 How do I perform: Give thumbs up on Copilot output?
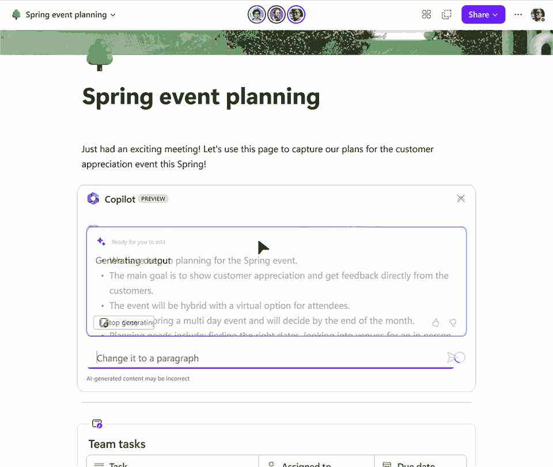pos(435,322)
